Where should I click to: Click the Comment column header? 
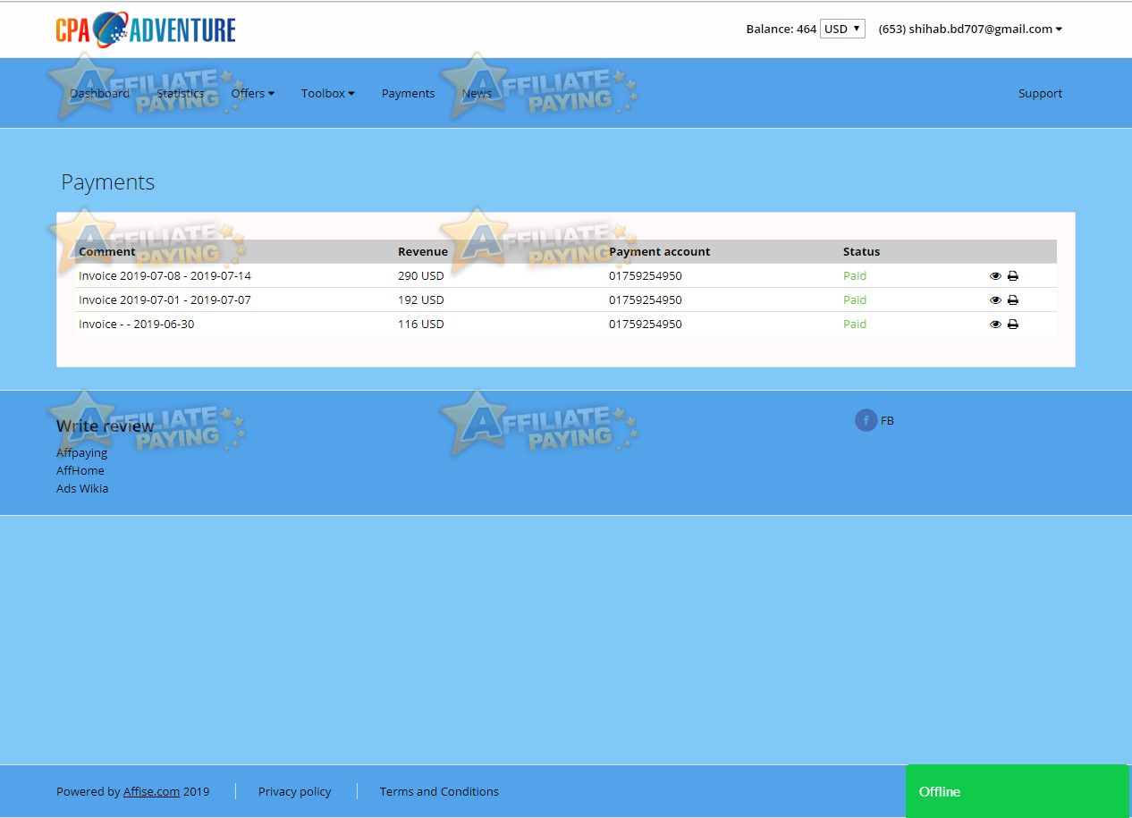(107, 251)
